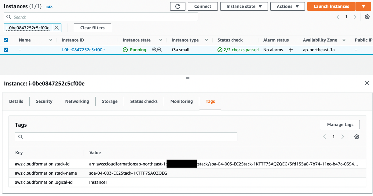This screenshot has height=196, width=373.
Task: Open the Launch Instances split-button arrow
Action: pyautogui.click(x=363, y=6)
